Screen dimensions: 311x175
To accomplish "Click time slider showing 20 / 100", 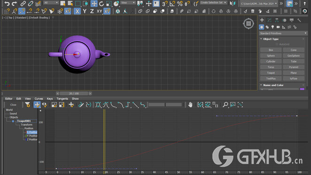I will point(74,93).
